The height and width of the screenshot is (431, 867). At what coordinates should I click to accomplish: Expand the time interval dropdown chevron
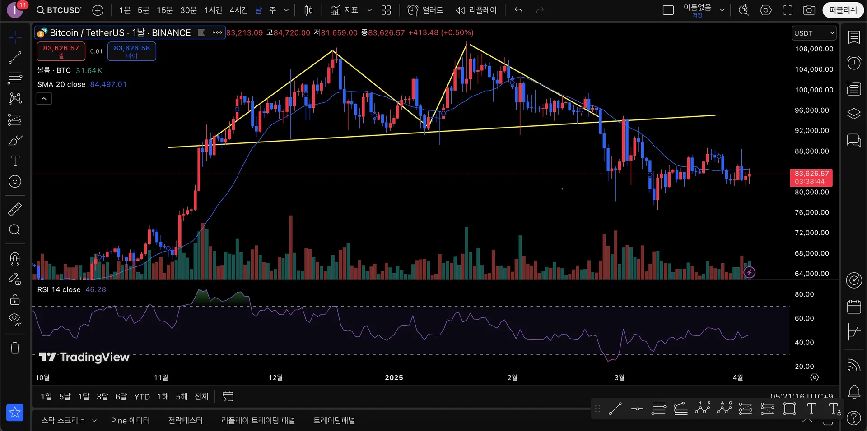(x=286, y=10)
